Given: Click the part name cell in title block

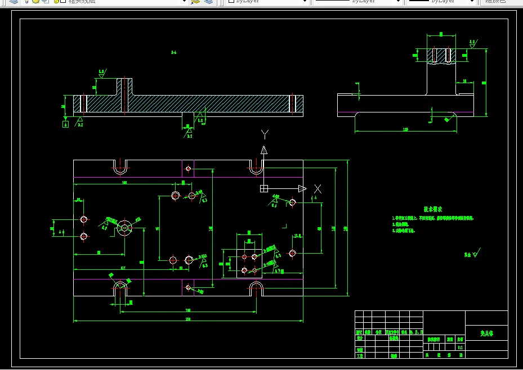Looking at the screenshot, I should pyautogui.click(x=486, y=333).
